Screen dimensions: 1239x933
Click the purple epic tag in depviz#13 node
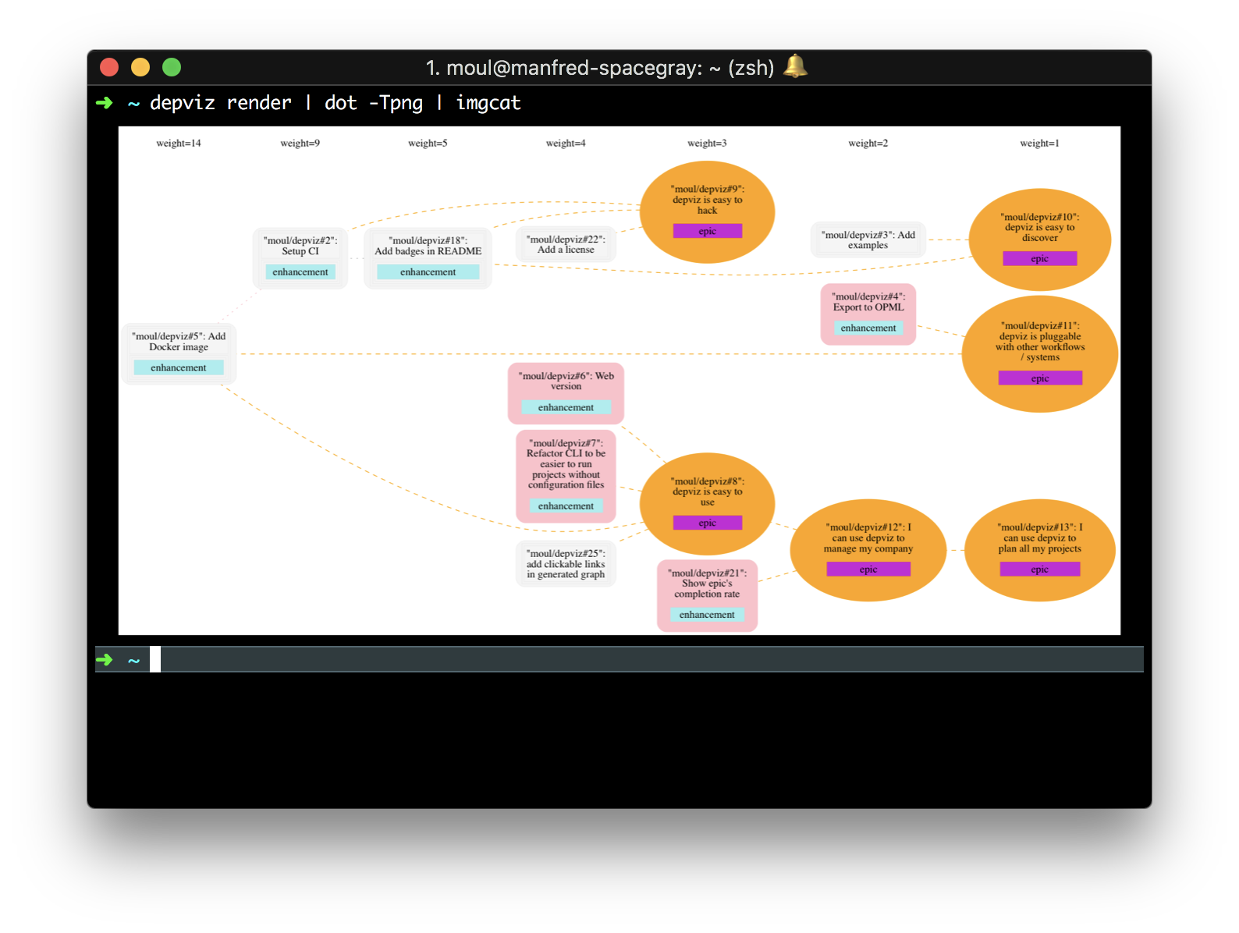pos(1040,569)
